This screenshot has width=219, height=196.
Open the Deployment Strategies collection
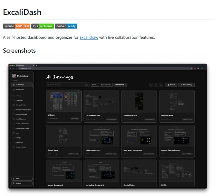tap(22, 110)
